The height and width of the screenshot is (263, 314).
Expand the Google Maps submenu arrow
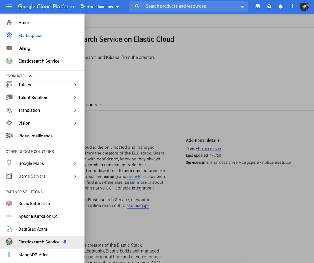click(75, 163)
